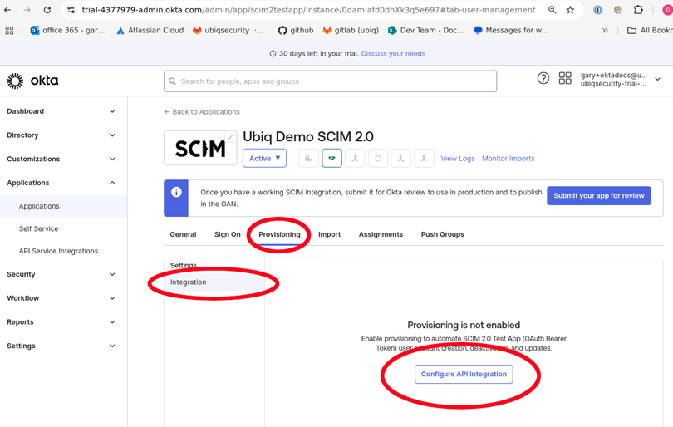Focus the people, apps and groups search
This screenshot has height=427, width=673.
(x=330, y=81)
